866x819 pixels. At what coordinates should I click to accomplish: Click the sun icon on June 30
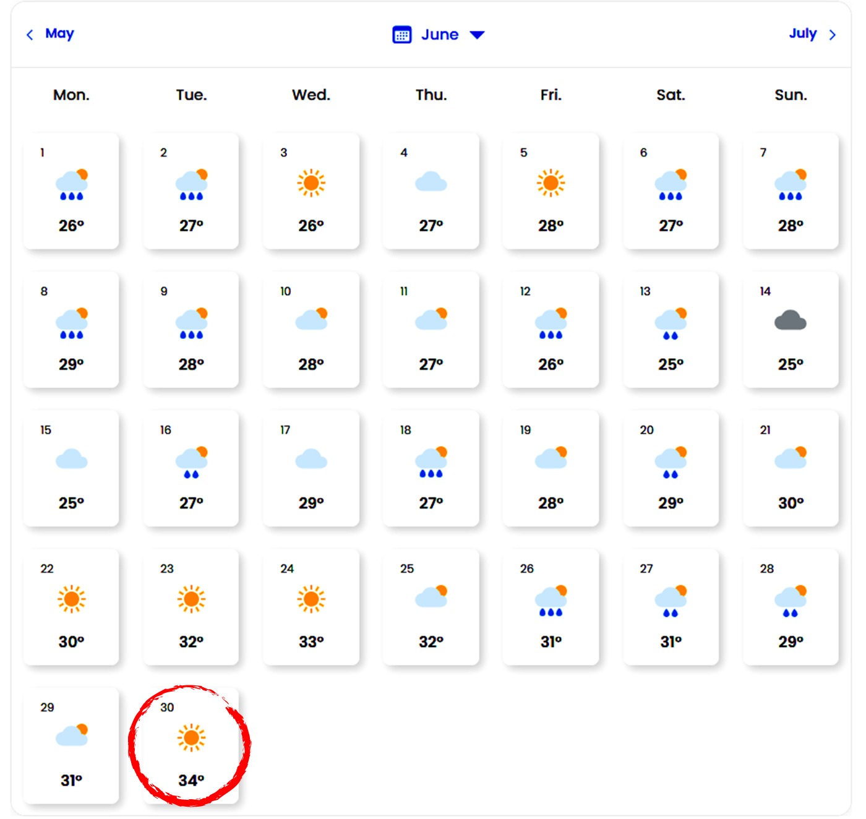(x=191, y=737)
